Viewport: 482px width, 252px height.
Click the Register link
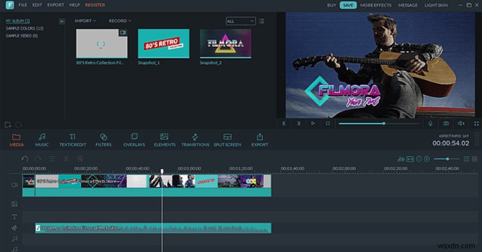(95, 5)
